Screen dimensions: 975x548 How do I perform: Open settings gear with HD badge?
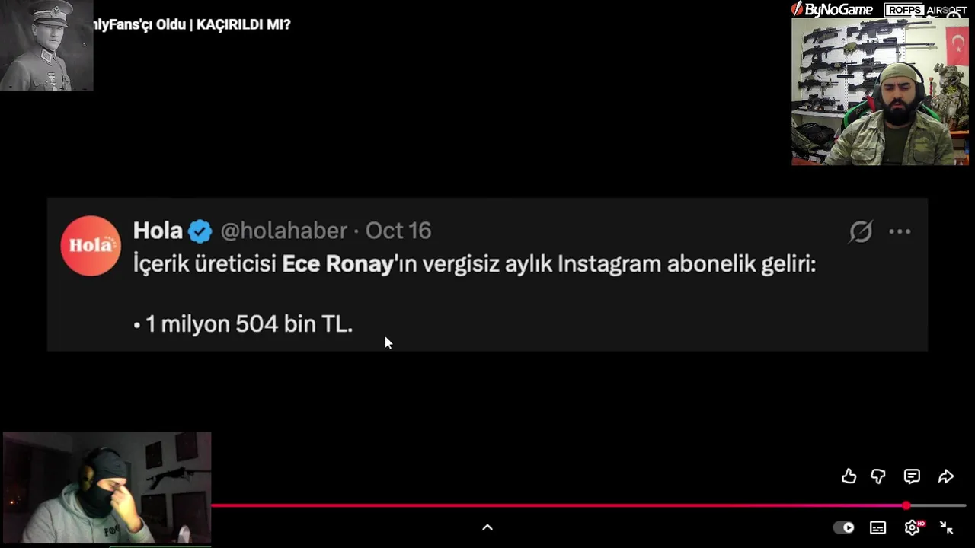[x=913, y=527]
